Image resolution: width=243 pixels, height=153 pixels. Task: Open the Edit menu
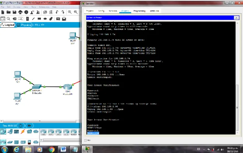click(x=9, y=7)
